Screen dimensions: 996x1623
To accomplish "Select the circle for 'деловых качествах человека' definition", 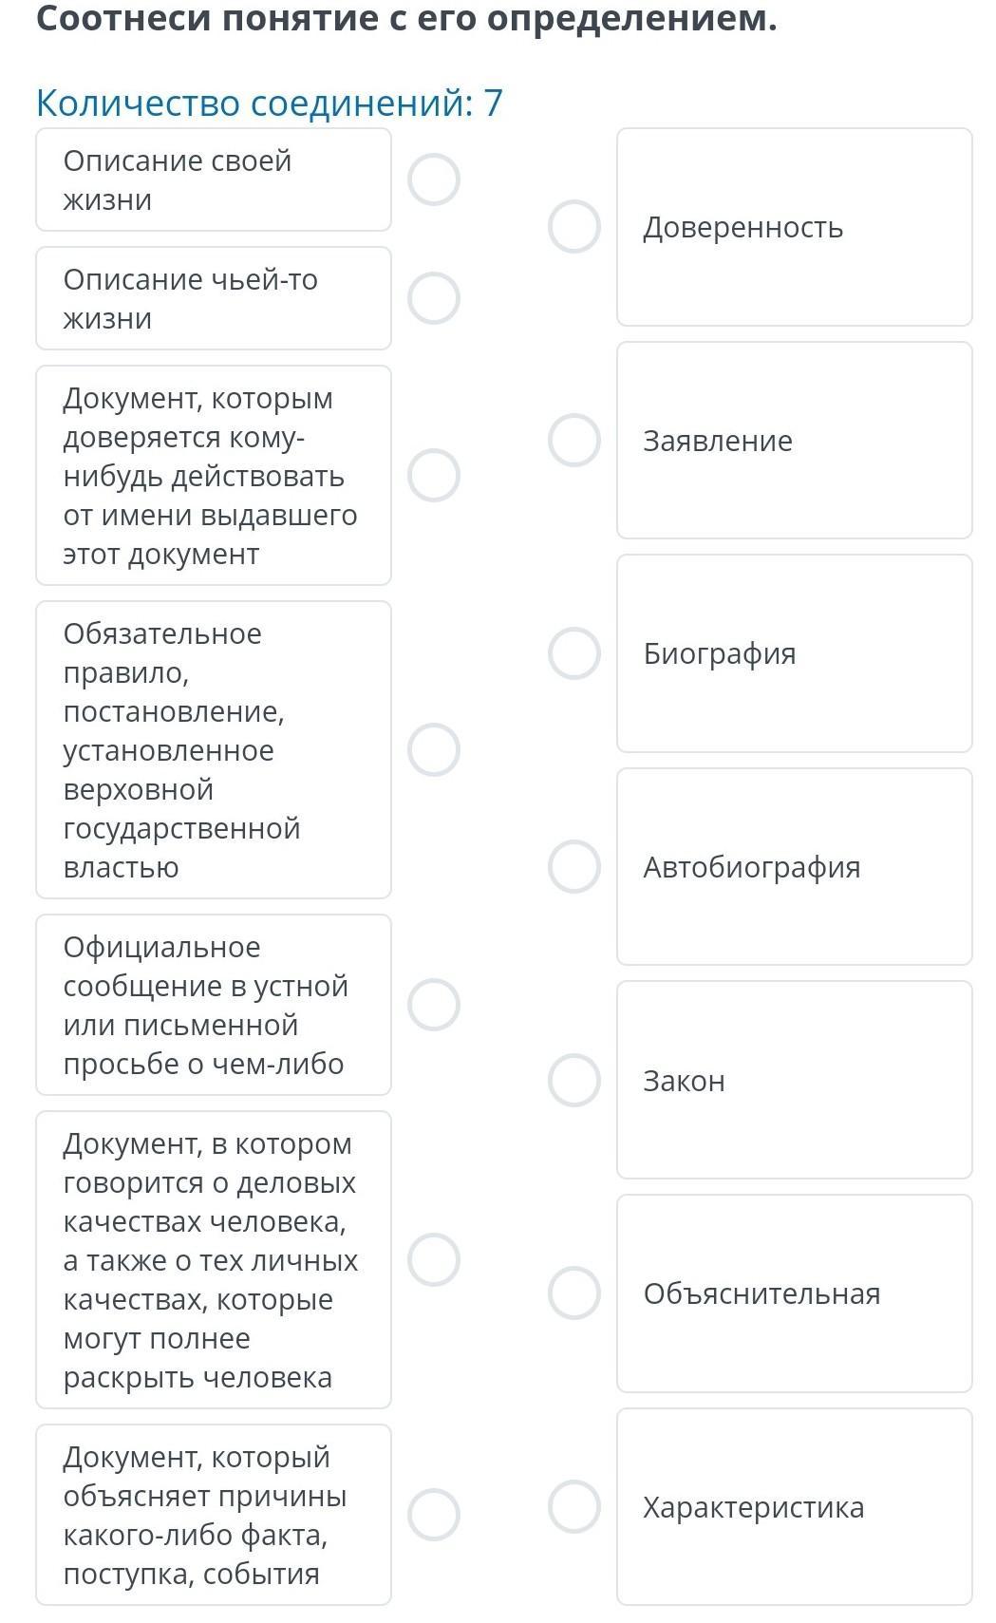I will (x=434, y=1259).
